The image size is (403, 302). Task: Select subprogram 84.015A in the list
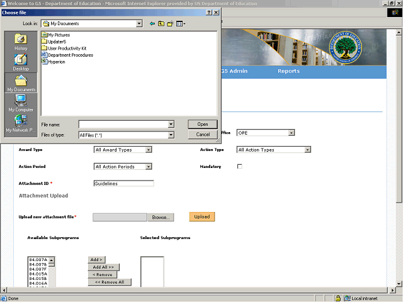point(38,274)
